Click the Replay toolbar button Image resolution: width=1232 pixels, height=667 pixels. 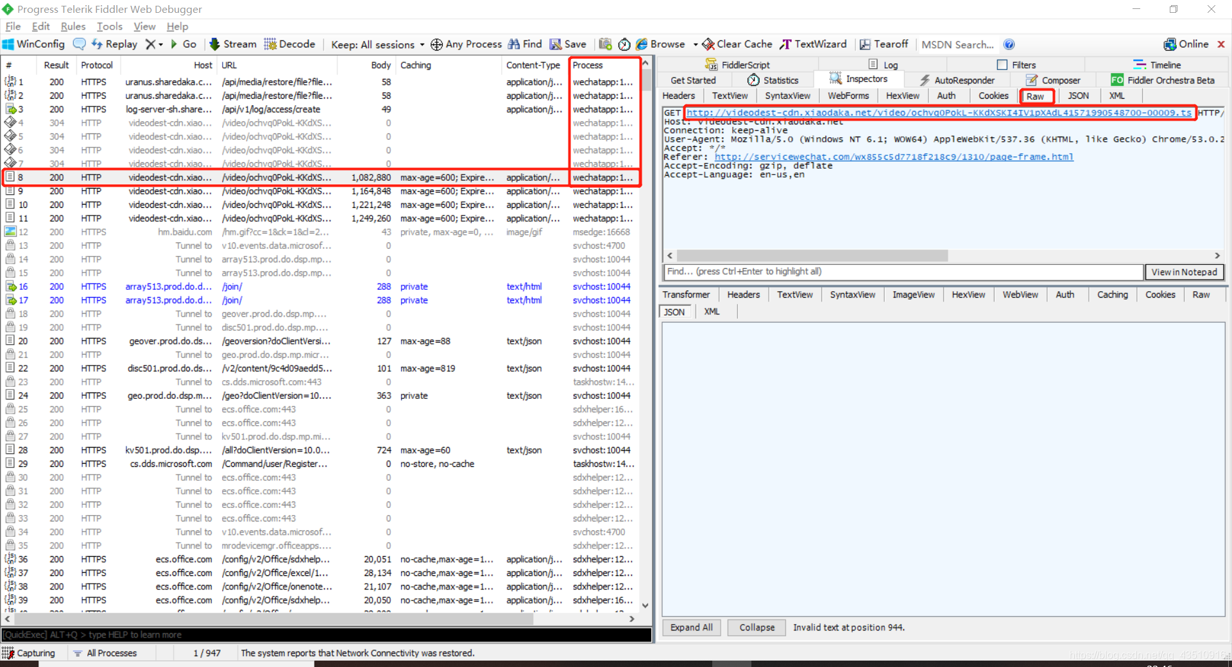(x=115, y=44)
